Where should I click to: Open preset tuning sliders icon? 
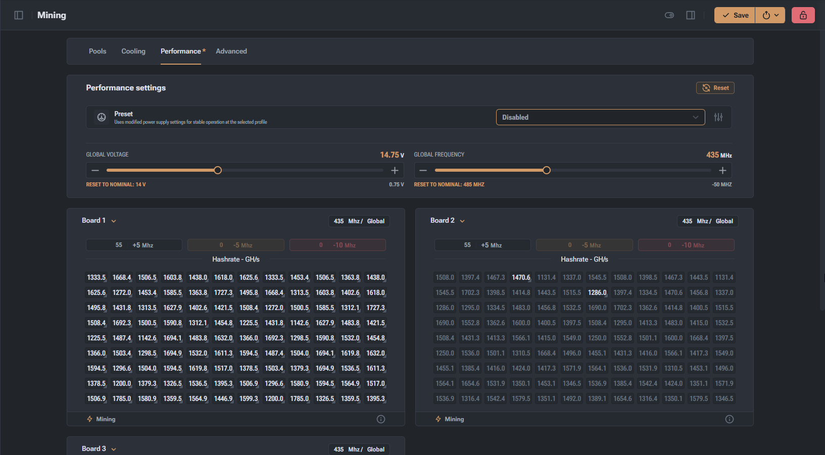(x=718, y=117)
